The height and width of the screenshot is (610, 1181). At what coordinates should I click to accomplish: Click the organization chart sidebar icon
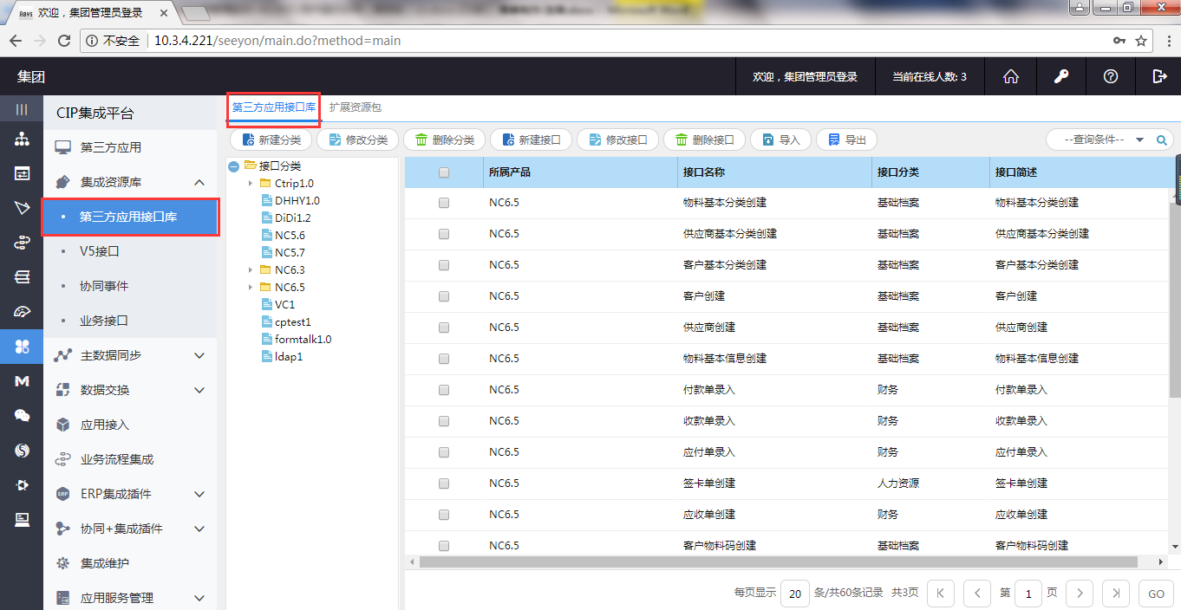click(22, 140)
